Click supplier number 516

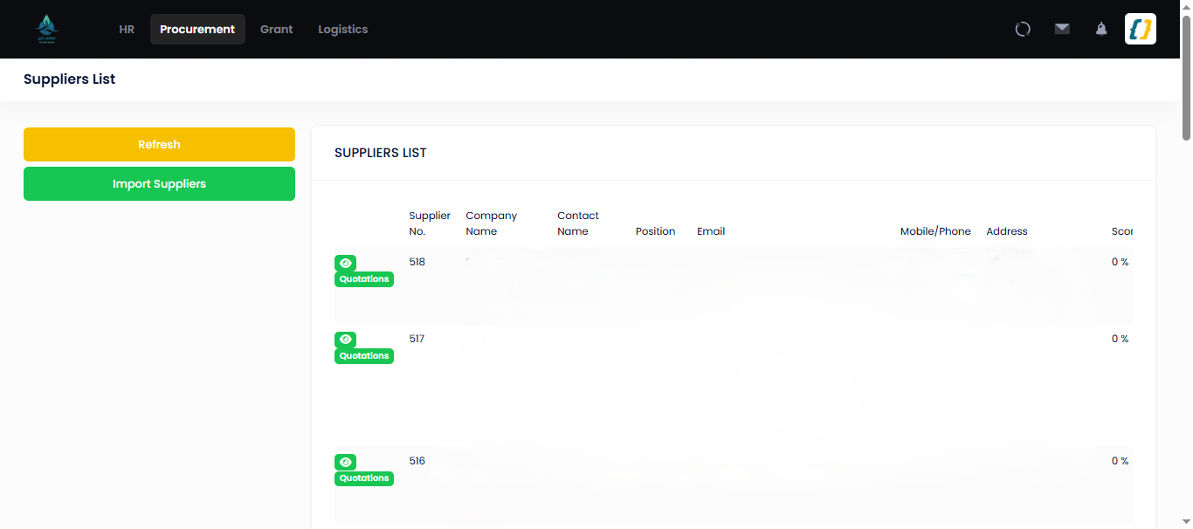(x=417, y=461)
